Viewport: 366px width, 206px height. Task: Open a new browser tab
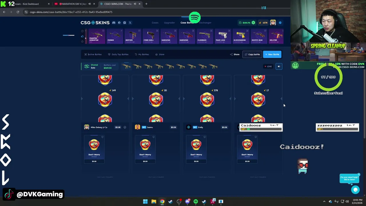(146, 4)
